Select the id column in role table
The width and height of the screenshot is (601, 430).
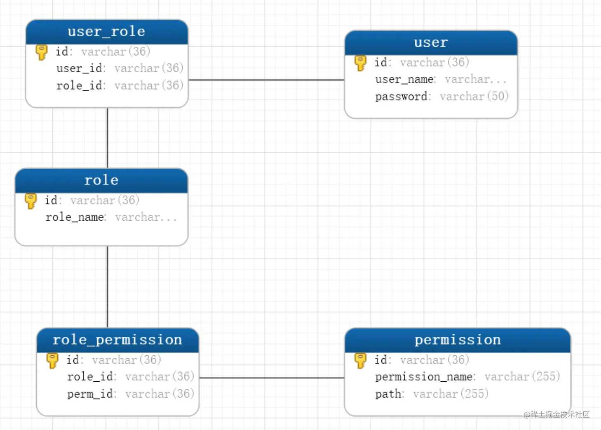(92, 200)
